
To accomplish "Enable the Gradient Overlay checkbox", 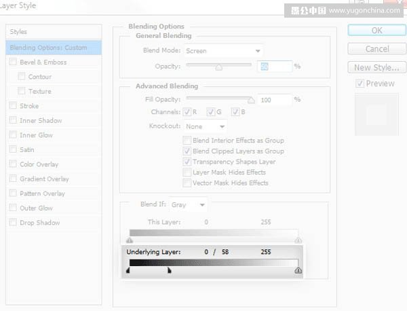I will pyautogui.click(x=13, y=179).
